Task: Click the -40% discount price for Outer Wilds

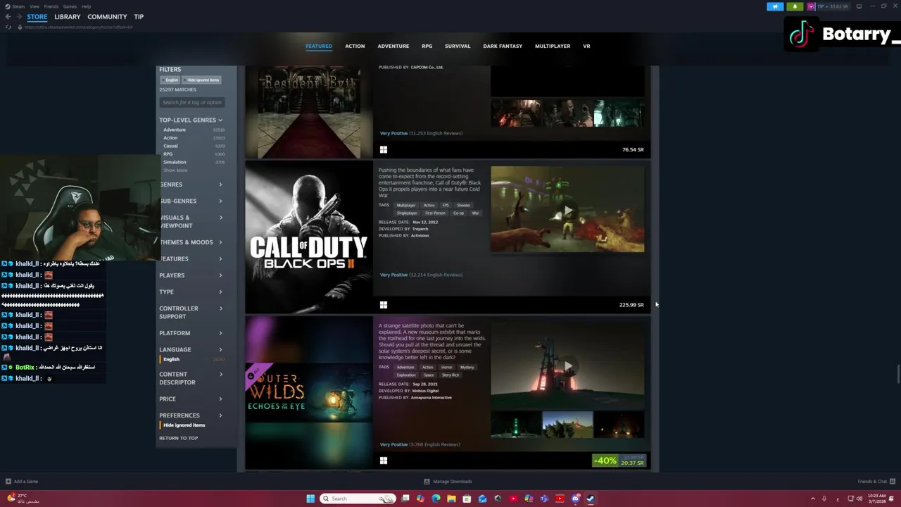Action: (x=619, y=461)
